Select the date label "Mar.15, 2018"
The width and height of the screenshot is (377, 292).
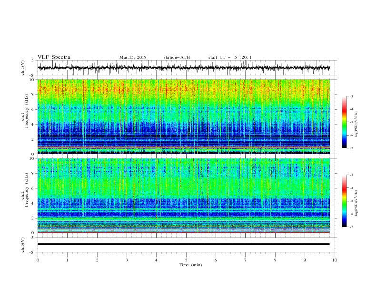click(x=133, y=57)
